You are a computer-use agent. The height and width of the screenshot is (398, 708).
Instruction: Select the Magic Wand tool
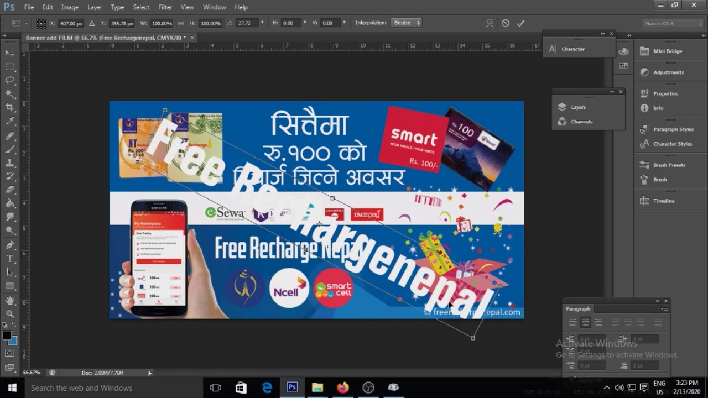click(10, 95)
